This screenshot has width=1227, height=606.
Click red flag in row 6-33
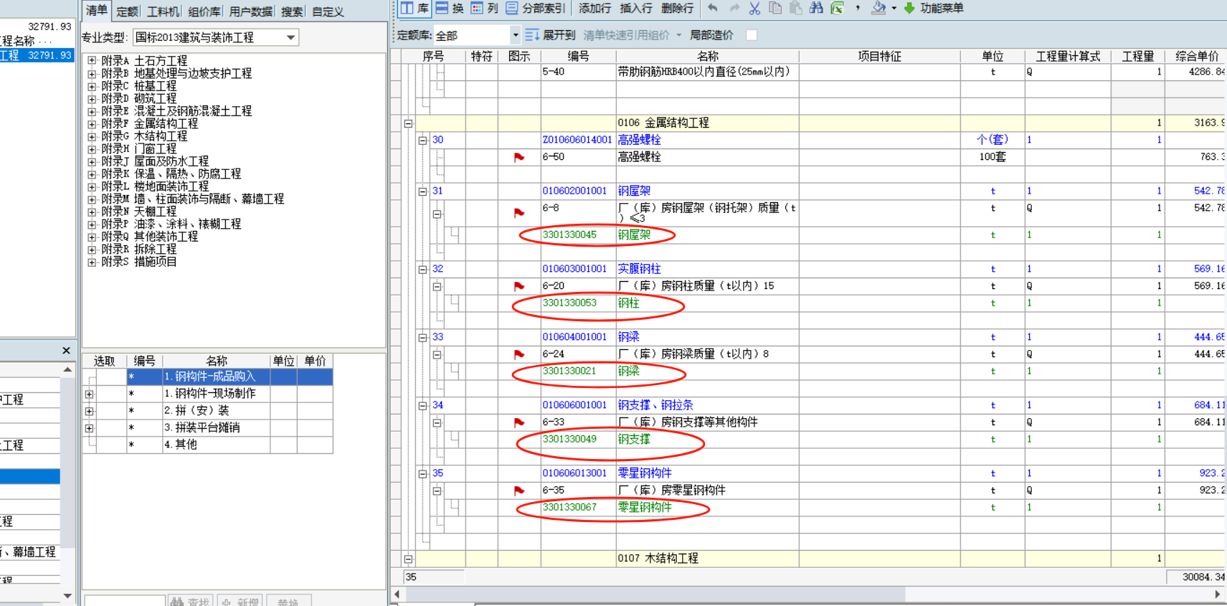coord(519,422)
